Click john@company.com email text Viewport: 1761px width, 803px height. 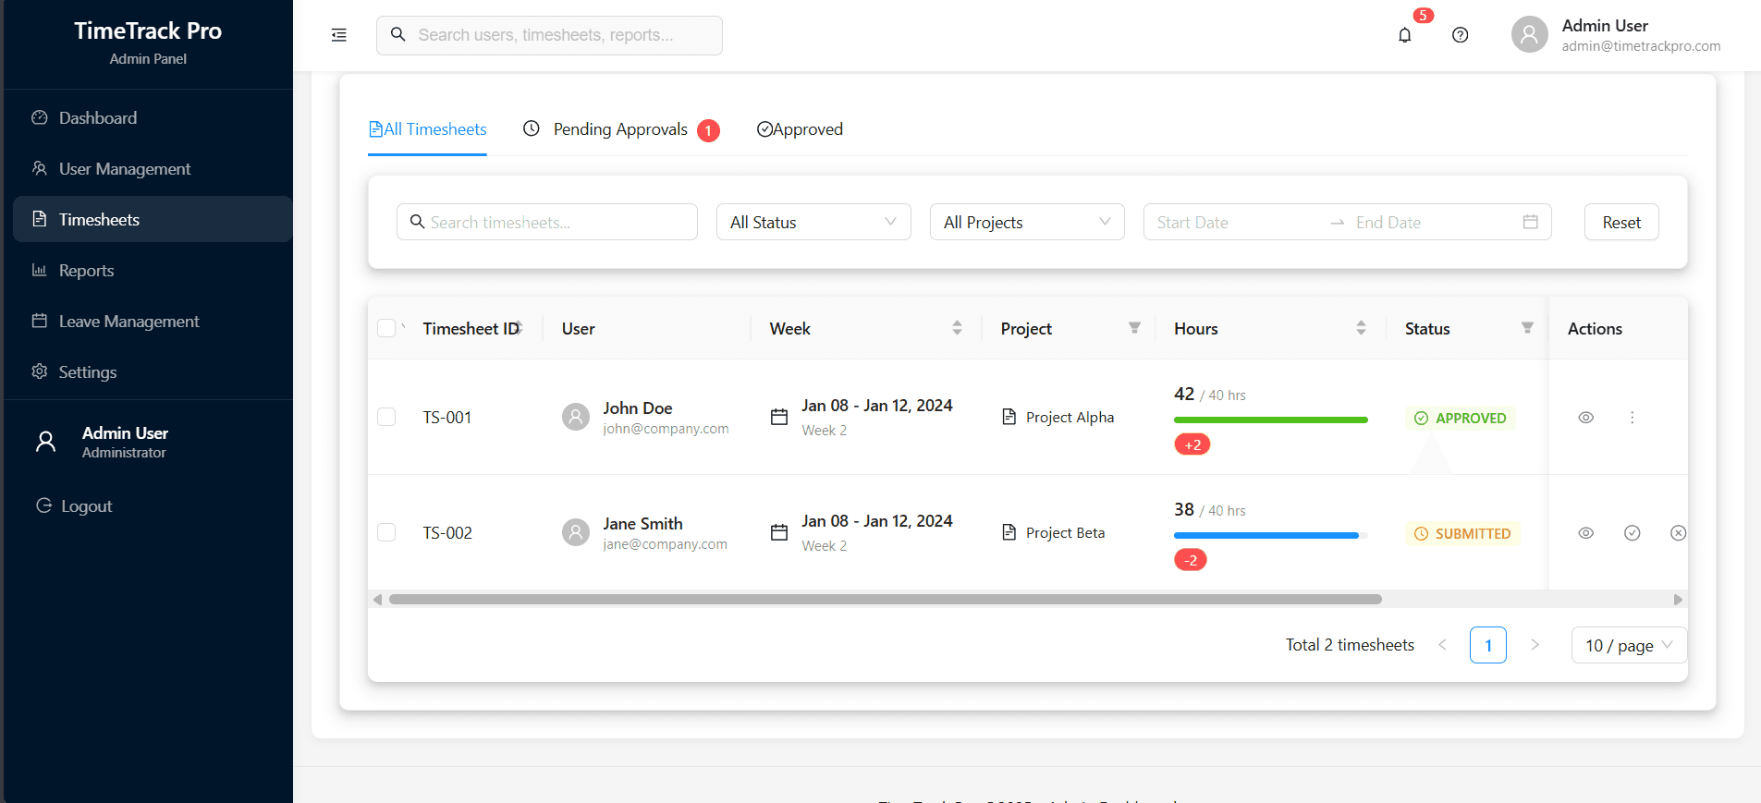pos(666,429)
